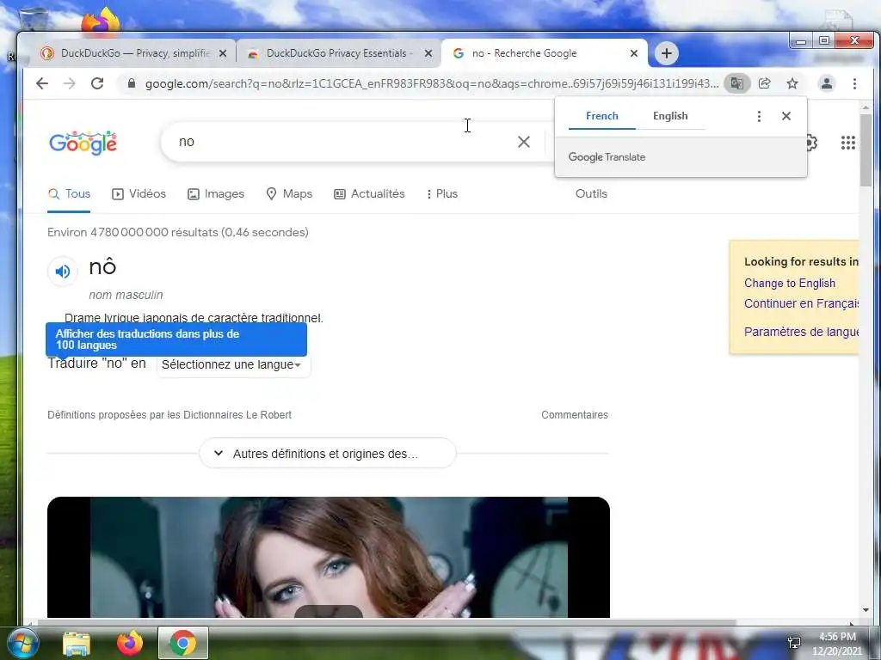Click the Commentaires link
881x660 pixels.
click(574, 415)
